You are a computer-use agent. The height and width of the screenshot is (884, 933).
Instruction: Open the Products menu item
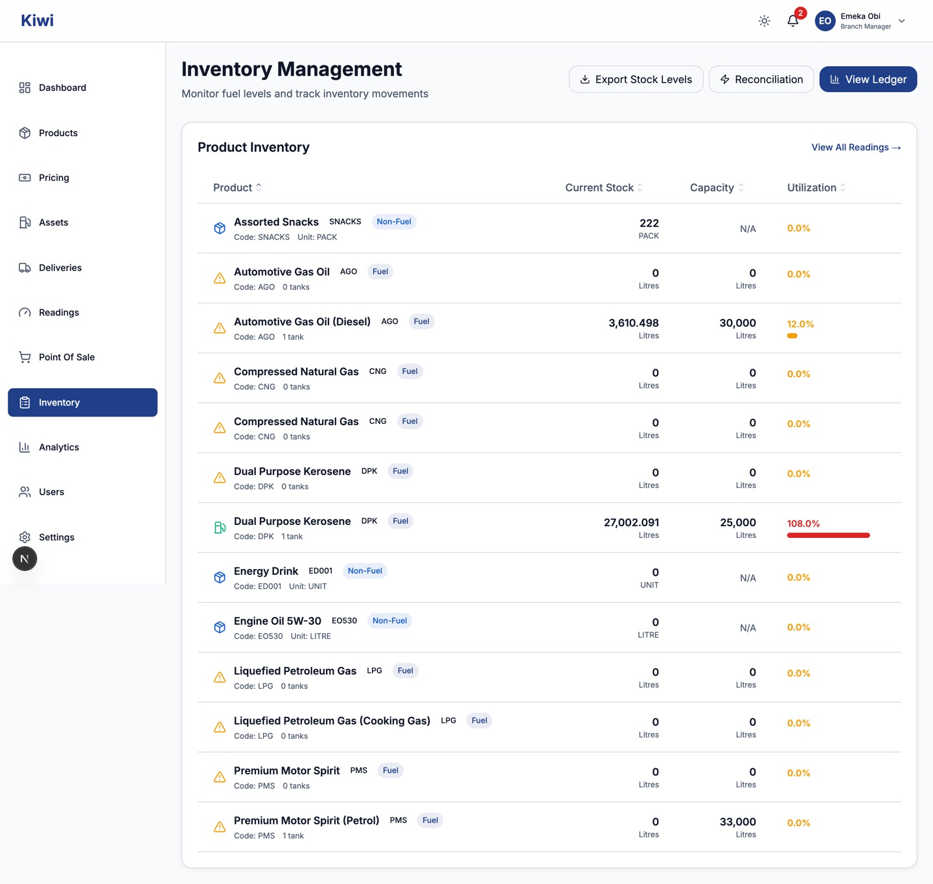(82, 133)
